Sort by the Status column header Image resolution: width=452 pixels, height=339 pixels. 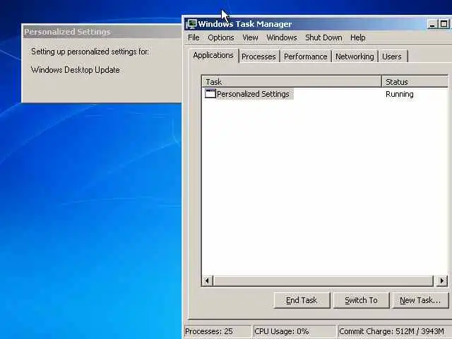point(415,82)
